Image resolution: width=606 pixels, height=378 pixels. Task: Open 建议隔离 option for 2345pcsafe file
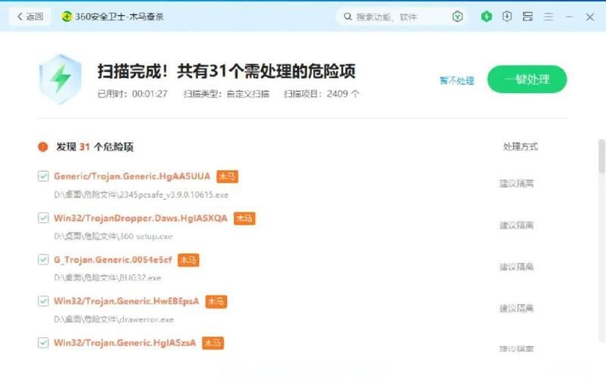(x=516, y=184)
